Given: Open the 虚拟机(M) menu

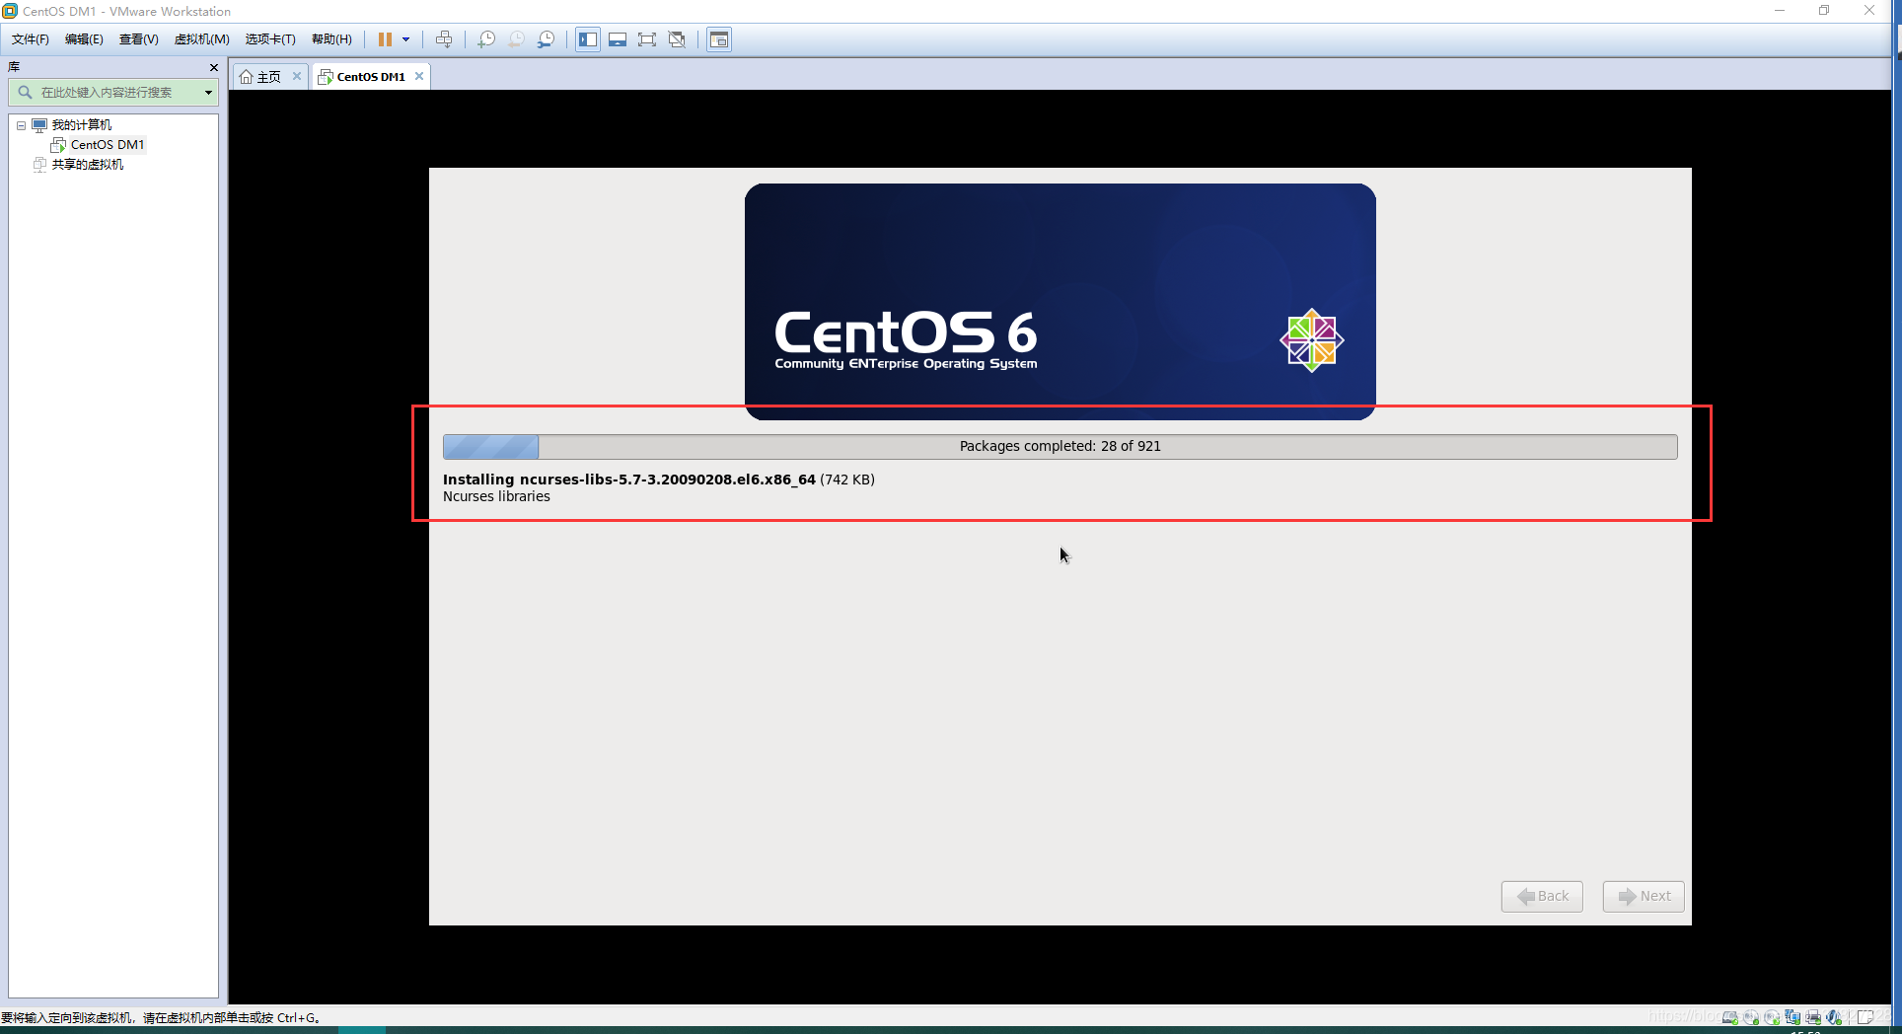Looking at the screenshot, I should click(201, 39).
